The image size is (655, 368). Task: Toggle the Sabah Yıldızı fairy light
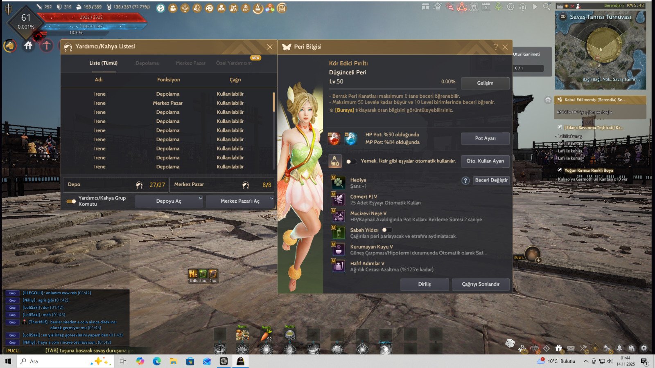pyautogui.click(x=387, y=230)
